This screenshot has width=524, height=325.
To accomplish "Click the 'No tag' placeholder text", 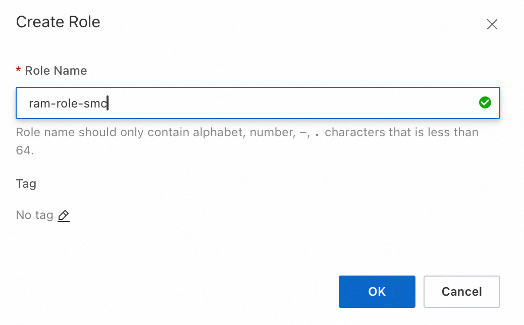I will coord(34,215).
